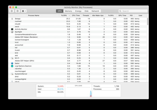Select the trustd process row
Image resolution: width=157 pixels, height=110 pixels.
tap(77, 50)
